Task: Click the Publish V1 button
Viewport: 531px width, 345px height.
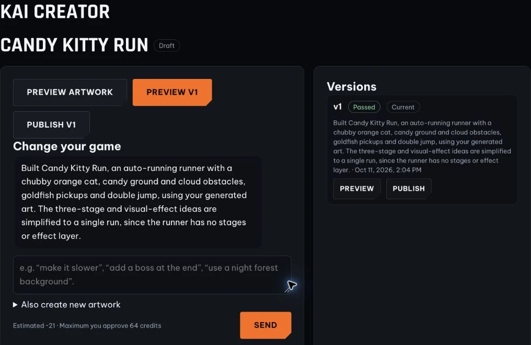Action: [51, 124]
